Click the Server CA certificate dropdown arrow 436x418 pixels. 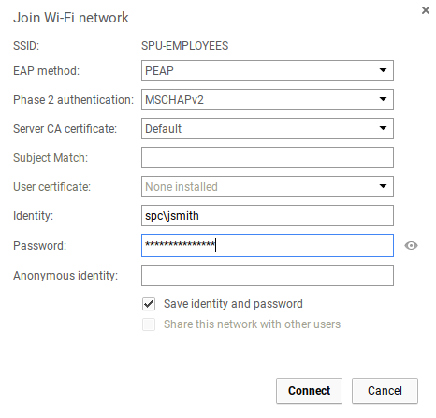click(383, 128)
